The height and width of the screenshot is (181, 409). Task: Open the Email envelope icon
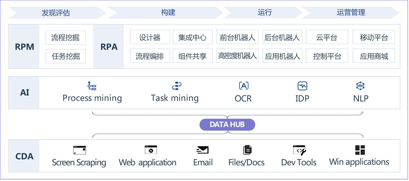point(202,150)
